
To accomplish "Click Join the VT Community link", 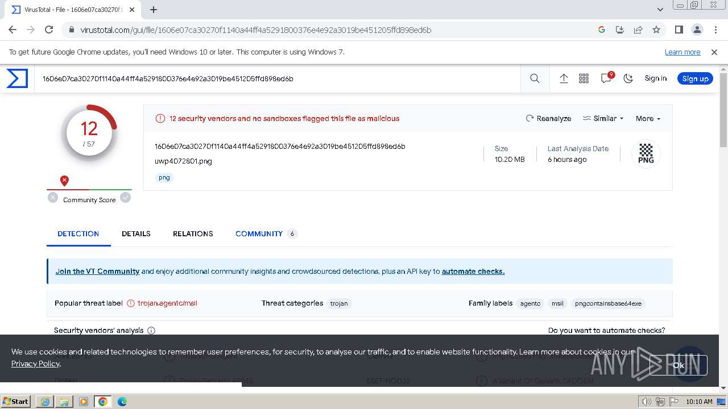I will 97,271.
